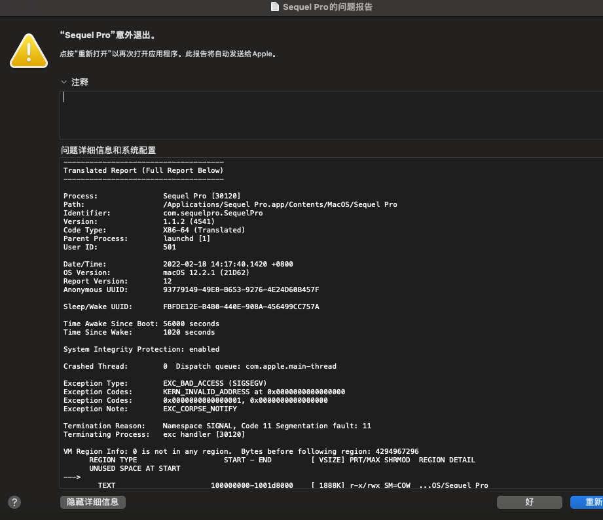The image size is (603, 520).
Task: Click the Parent Process launchd [1] line
Action: (137, 238)
